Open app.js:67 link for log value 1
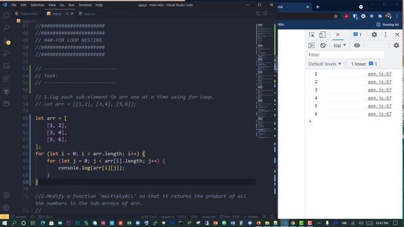 pyautogui.click(x=379, y=74)
